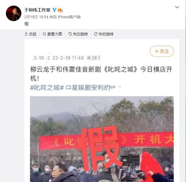The height and width of the screenshot is (182, 186).
Task: Click the magnifier icon beside 查看大图
Action: [44, 34]
